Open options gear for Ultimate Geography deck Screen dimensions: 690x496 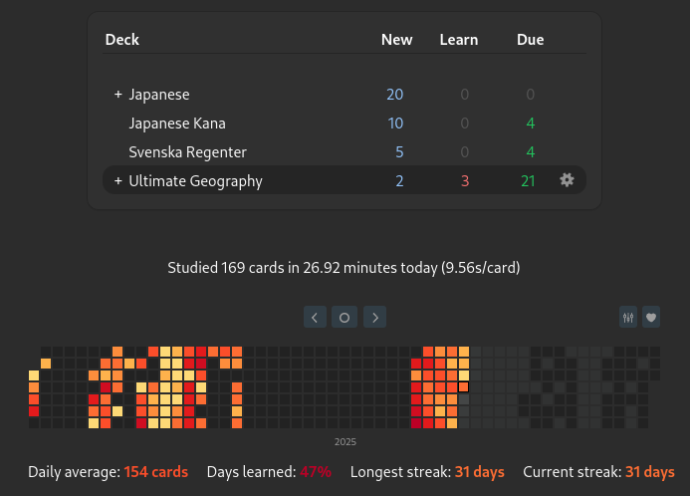[x=567, y=180]
